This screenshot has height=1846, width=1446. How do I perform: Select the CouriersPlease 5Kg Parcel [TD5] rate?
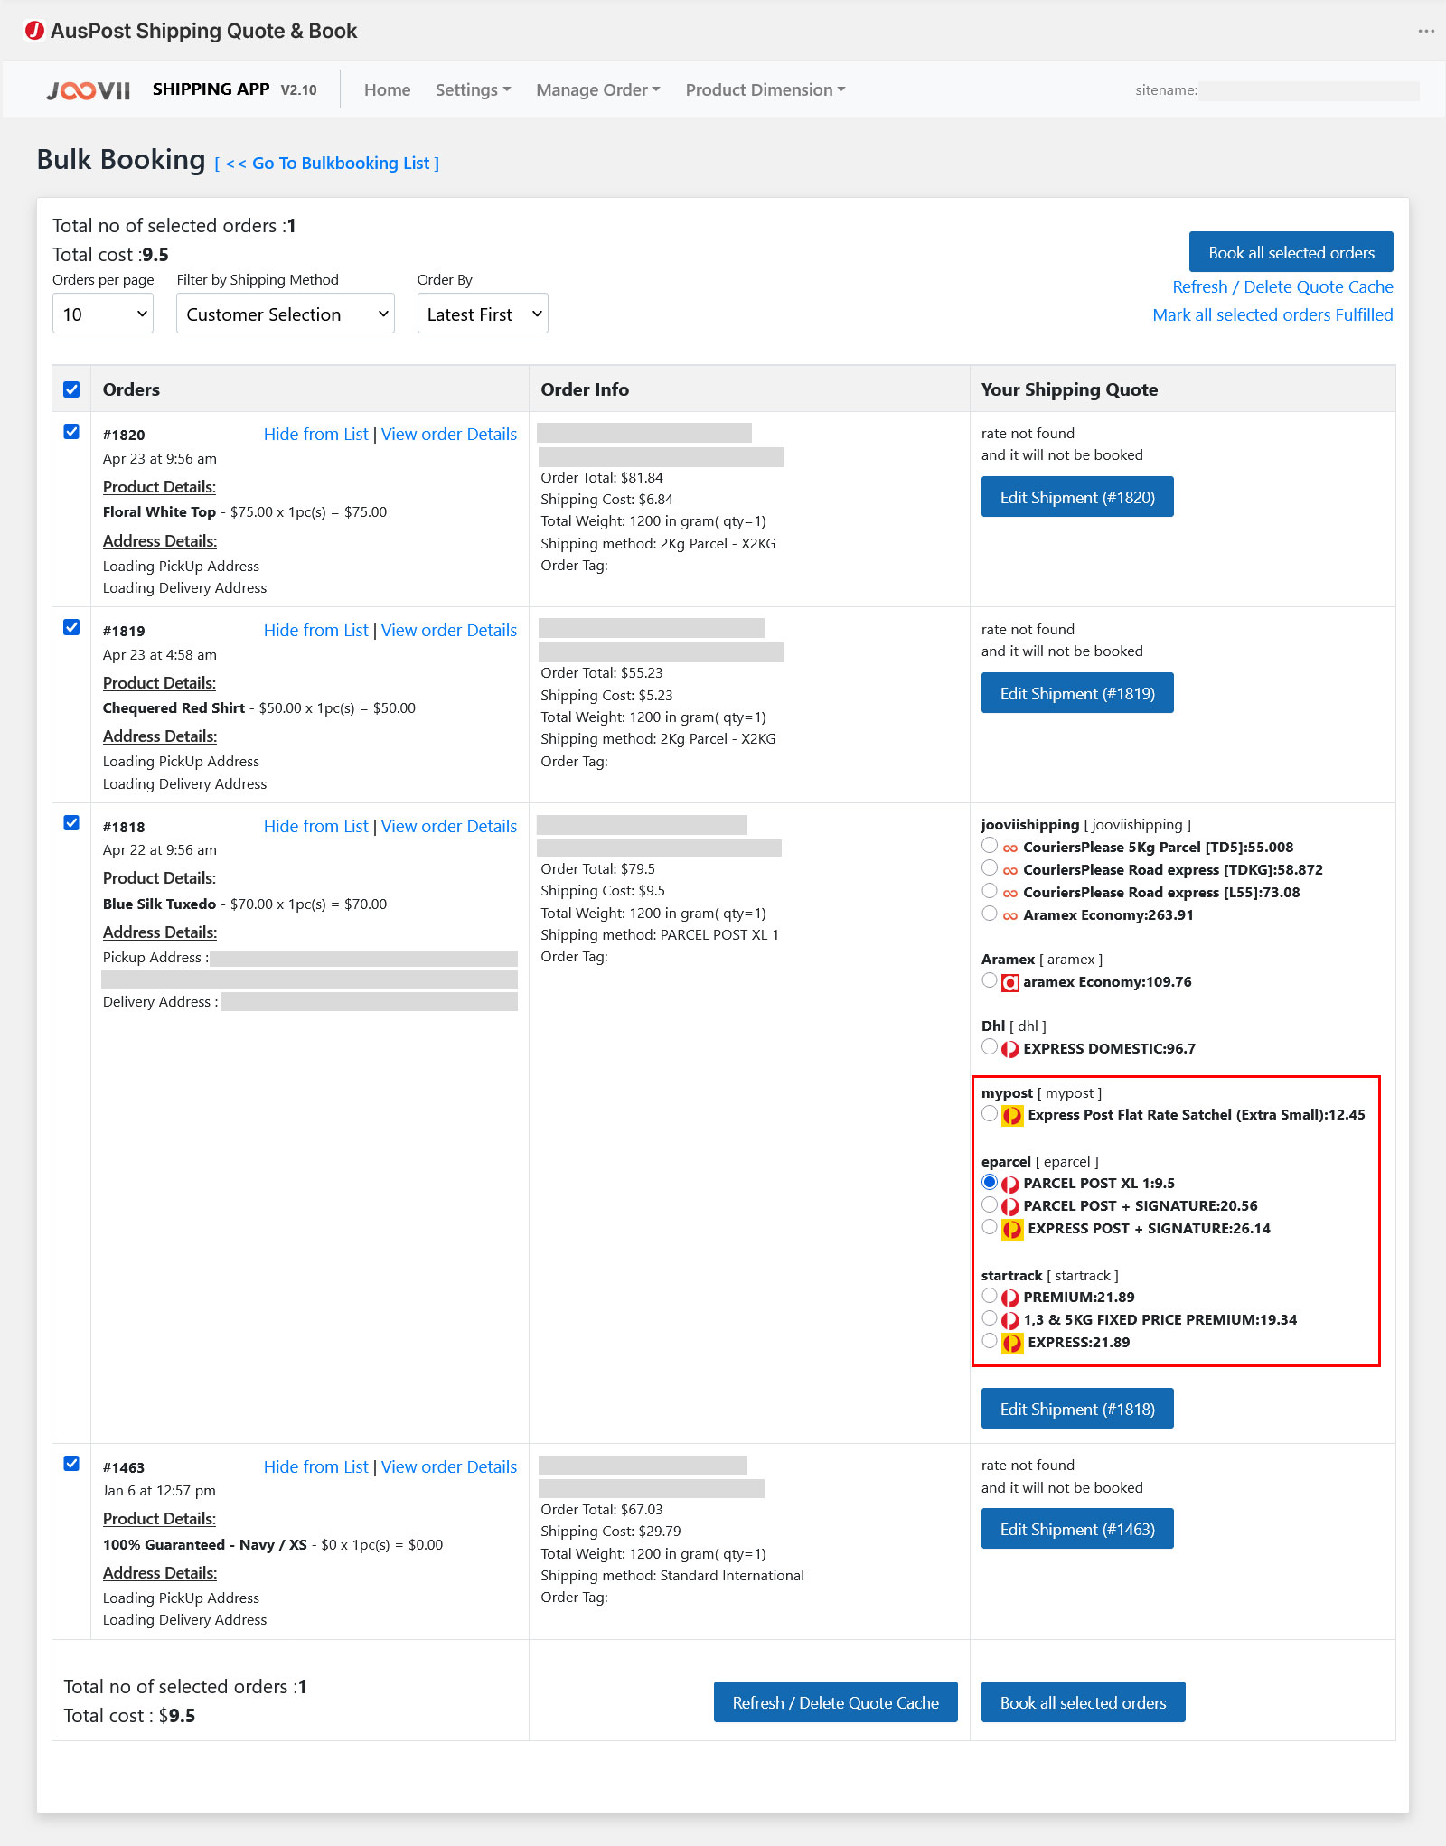pos(990,846)
